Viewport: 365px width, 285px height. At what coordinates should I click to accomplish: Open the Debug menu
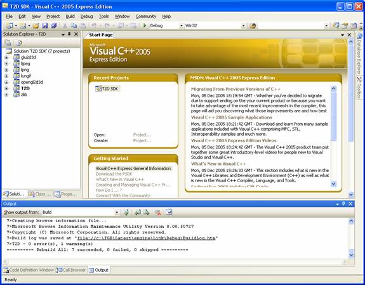[x=86, y=17]
